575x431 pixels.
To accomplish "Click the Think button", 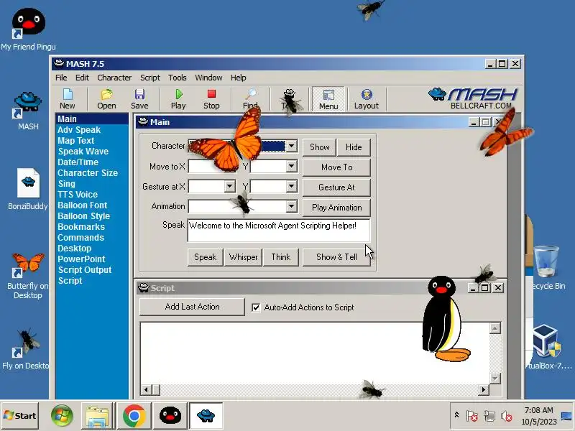I will click(280, 257).
